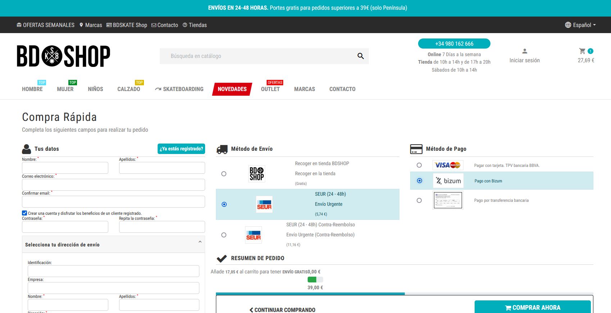
Task: Open the shopping cart icon
Action: tap(582, 51)
